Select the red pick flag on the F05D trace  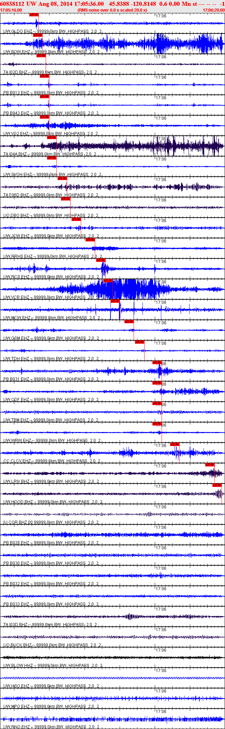62,178
